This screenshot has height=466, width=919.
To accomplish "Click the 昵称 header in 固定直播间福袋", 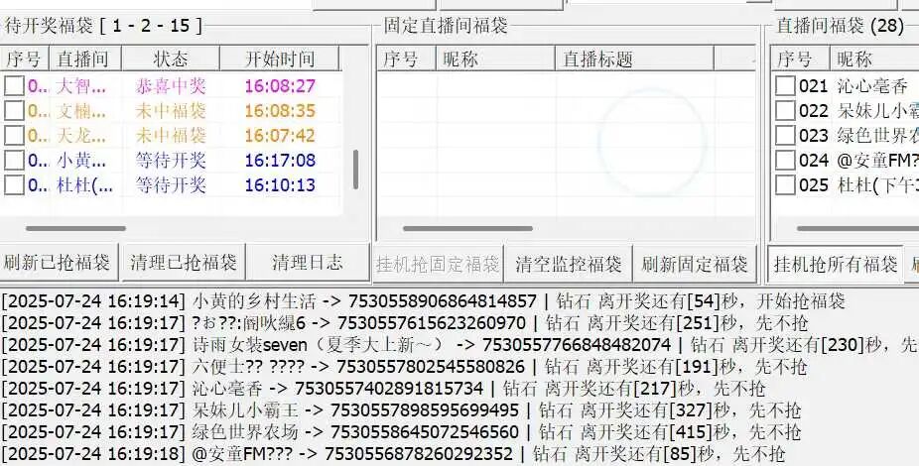I will click(495, 58).
